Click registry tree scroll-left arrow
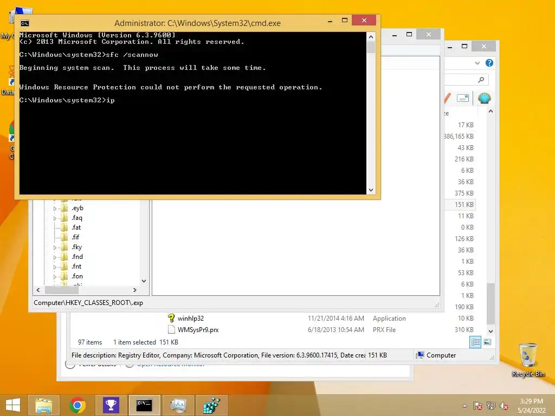Viewport: 555px width, 416px height. point(38,290)
